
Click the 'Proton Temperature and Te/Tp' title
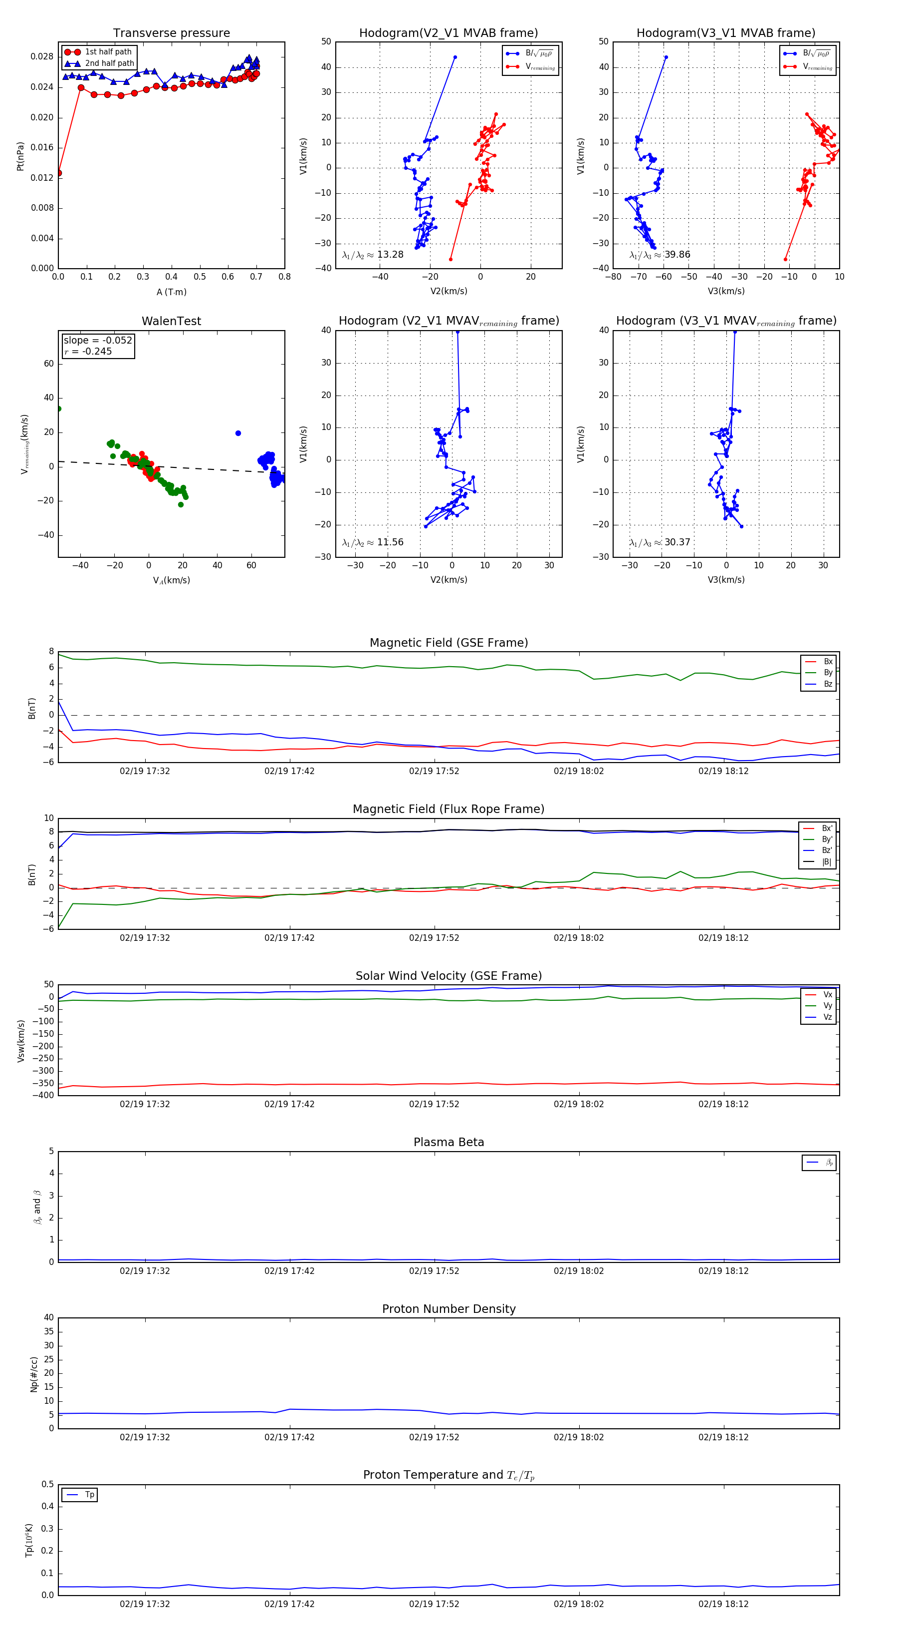pyautogui.click(x=449, y=1475)
